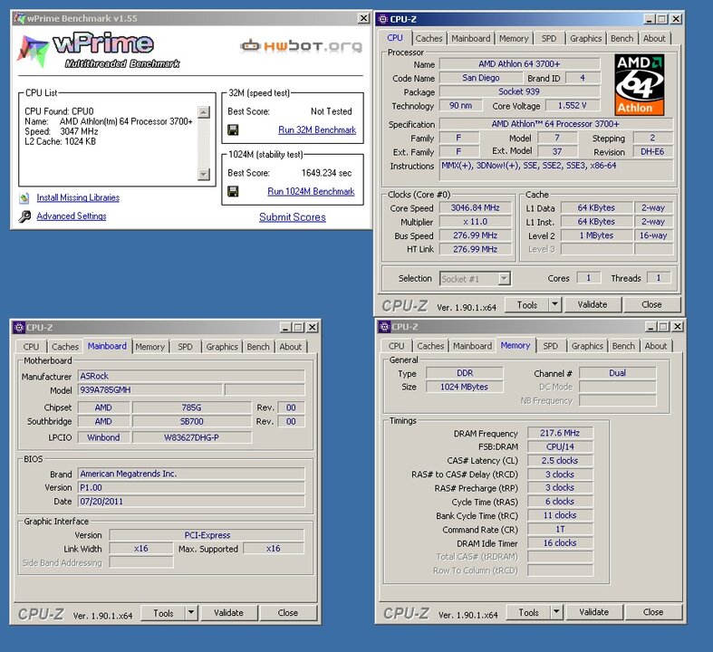Click scroll-down arrow in wPrime CPU List
Viewport: 713px width, 652px height.
204,174
